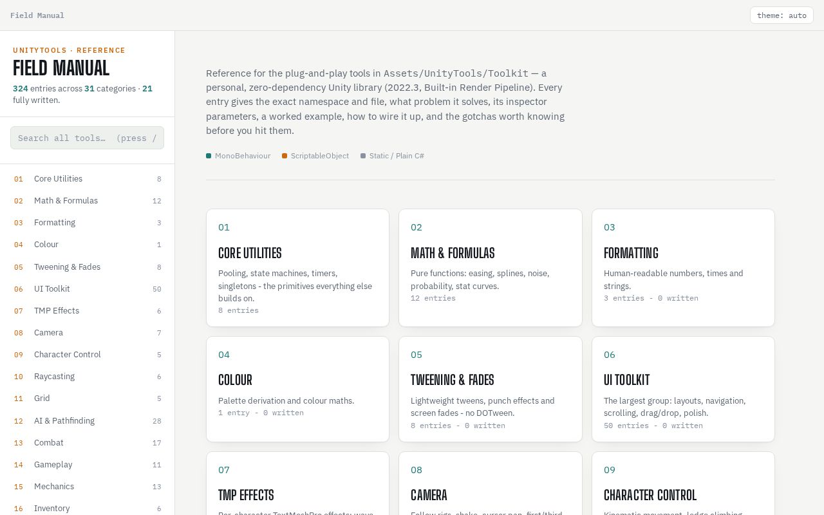Go to Tweening & Fades sidebar item
824x515 pixels.
[x=87, y=267]
